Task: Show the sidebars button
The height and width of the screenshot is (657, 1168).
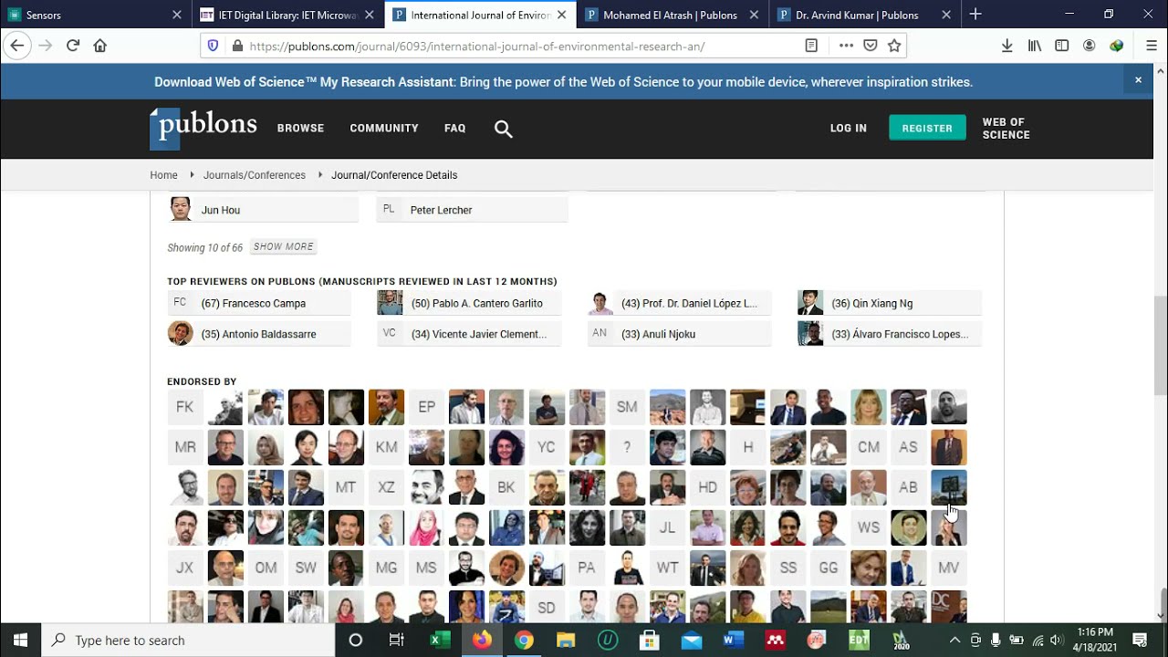Action: pyautogui.click(x=1062, y=46)
